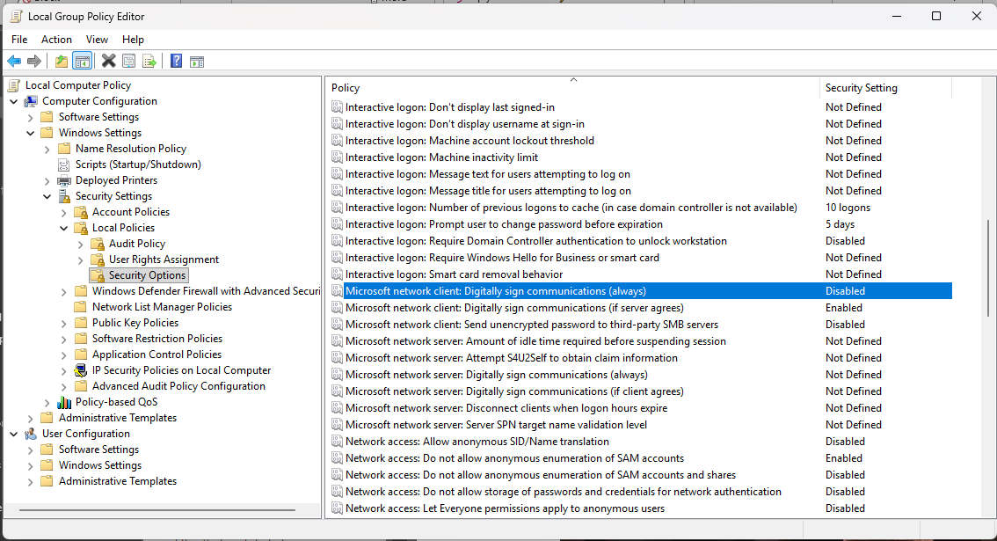Viewport: 997px width, 541px height.
Task: Click the User Configuration user icon
Action: (x=31, y=434)
